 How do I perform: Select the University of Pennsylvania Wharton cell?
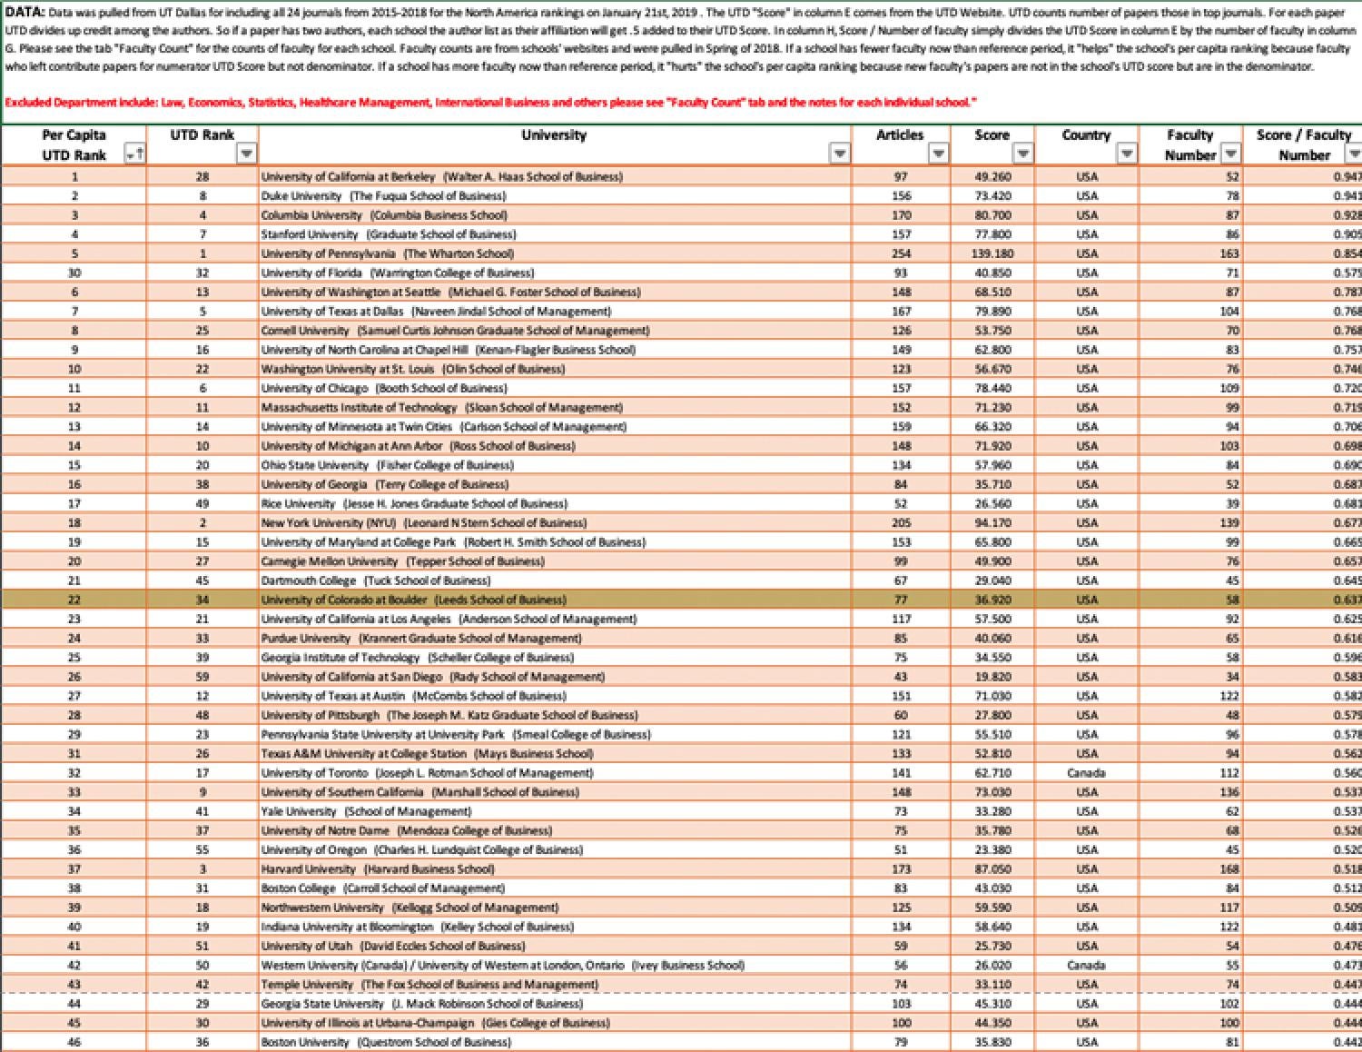coord(555,253)
